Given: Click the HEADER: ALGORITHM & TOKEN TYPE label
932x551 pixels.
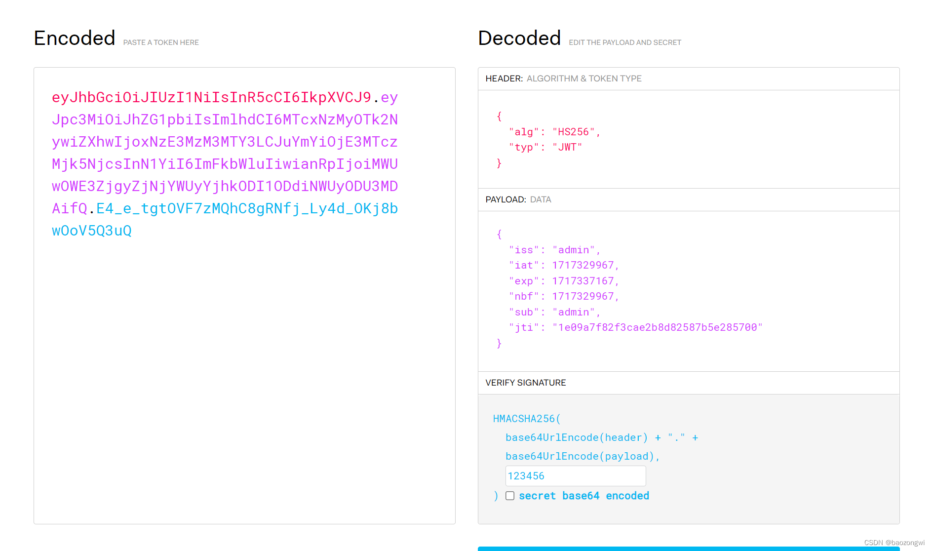Looking at the screenshot, I should coord(564,79).
